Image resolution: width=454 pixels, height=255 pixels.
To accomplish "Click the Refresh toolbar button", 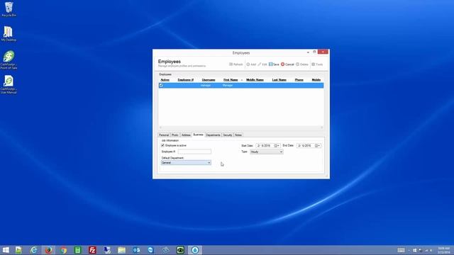I will point(236,64).
